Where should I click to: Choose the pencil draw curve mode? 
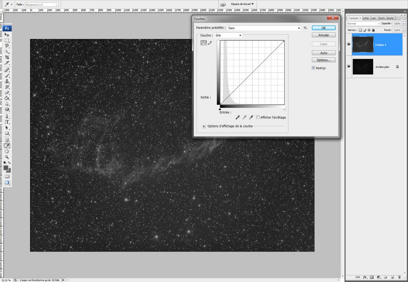tap(210, 43)
